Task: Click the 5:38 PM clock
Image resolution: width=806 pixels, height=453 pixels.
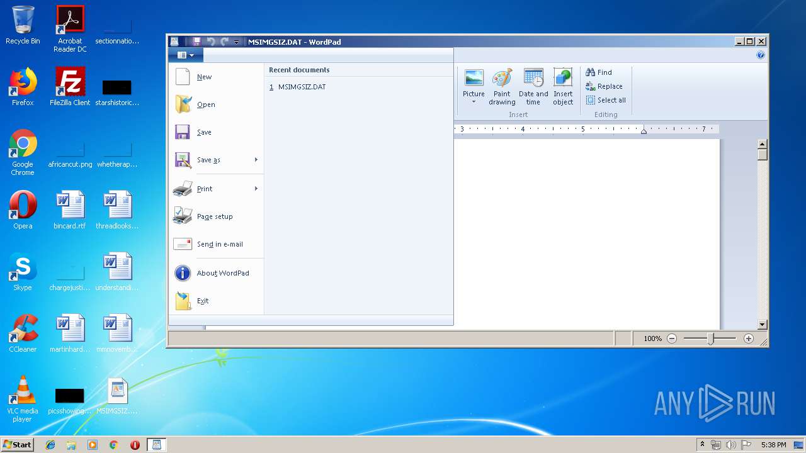Action: (x=773, y=445)
